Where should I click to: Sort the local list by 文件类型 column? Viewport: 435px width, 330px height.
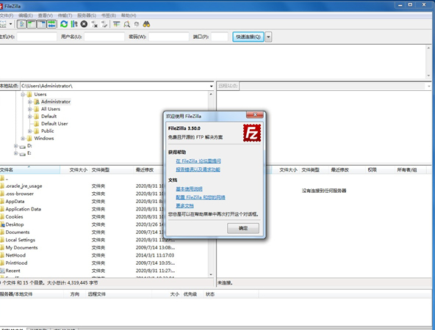(x=111, y=169)
